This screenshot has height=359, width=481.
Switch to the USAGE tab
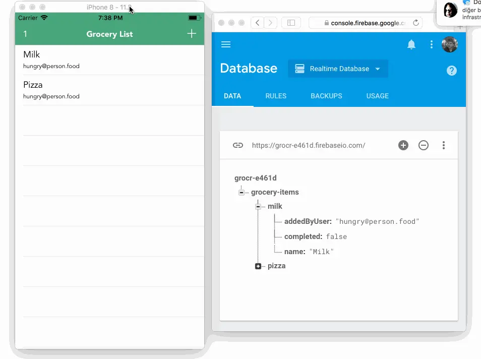click(377, 96)
